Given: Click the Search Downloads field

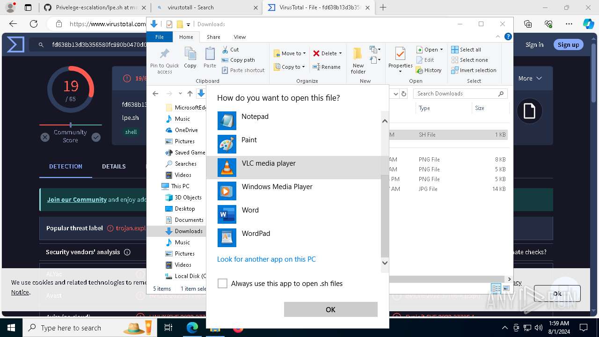Looking at the screenshot, I should [x=460, y=94].
